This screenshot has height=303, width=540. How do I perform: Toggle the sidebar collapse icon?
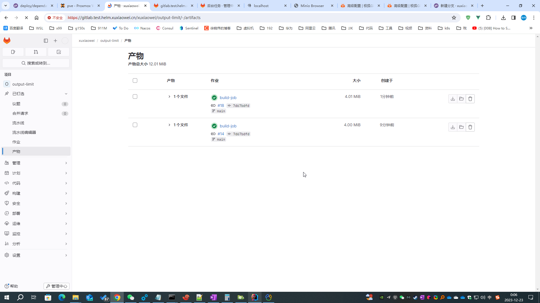coord(46,41)
